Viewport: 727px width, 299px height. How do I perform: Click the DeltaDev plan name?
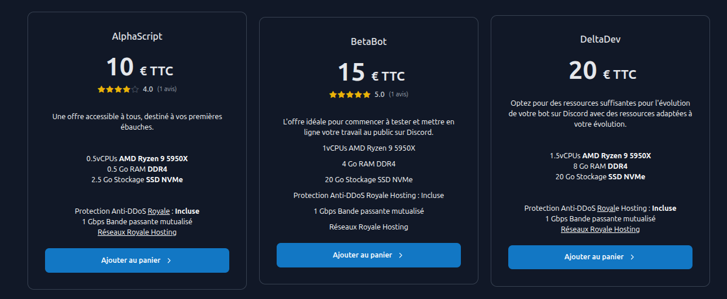[600, 39]
